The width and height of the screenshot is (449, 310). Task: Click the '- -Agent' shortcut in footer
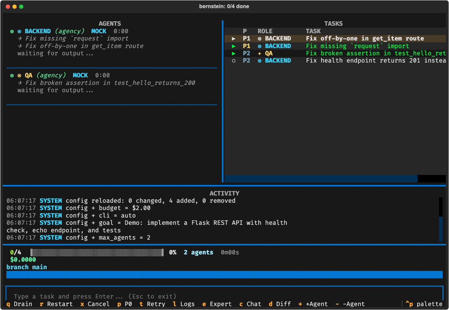(x=350, y=304)
